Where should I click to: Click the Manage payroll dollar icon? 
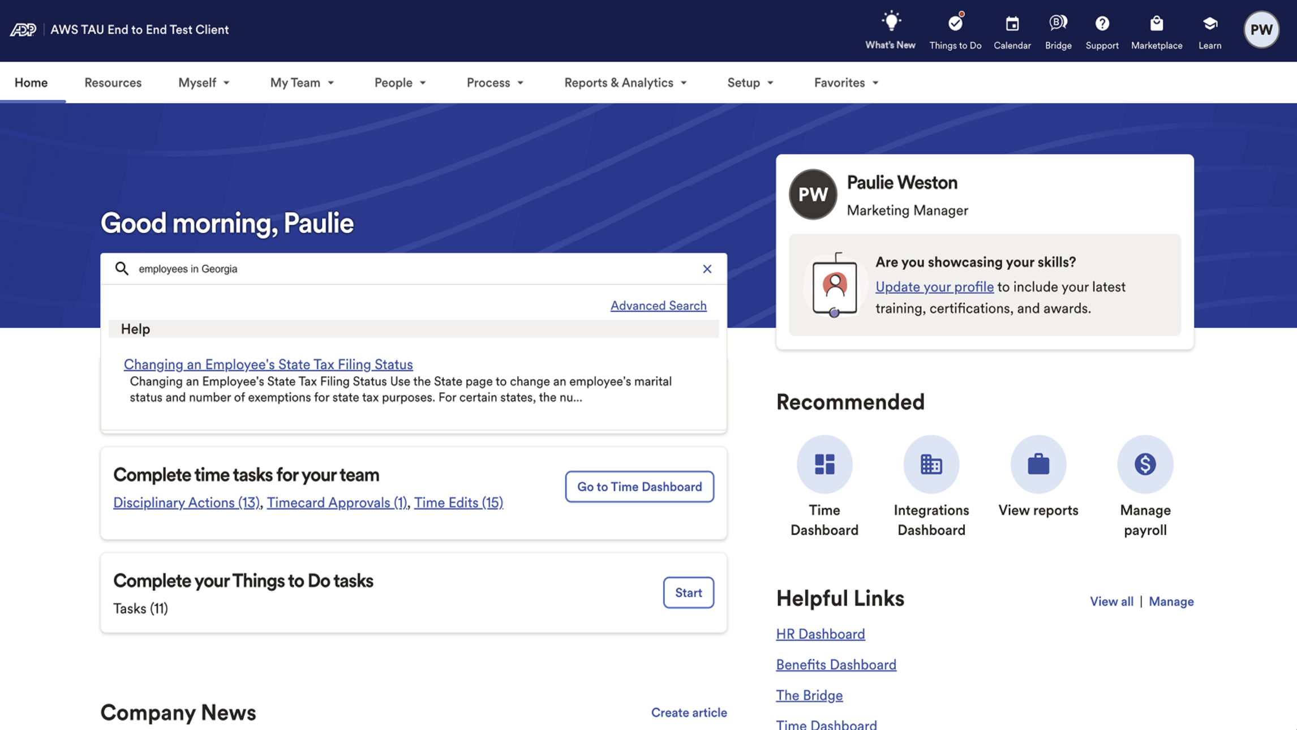[x=1145, y=464]
